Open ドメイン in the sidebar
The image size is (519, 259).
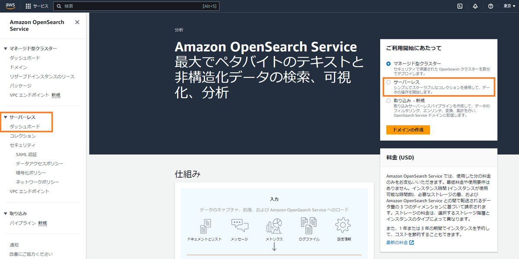19,67
